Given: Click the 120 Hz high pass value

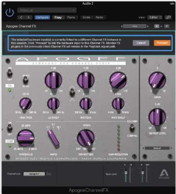Looking at the screenshot, I should pos(25,94).
